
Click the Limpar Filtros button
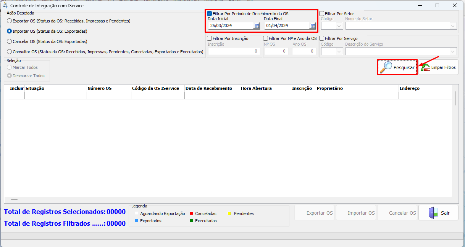click(438, 67)
